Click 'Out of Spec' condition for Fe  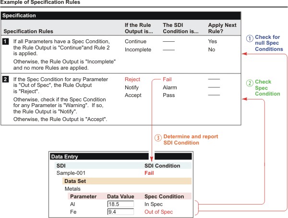[x=159, y=212]
